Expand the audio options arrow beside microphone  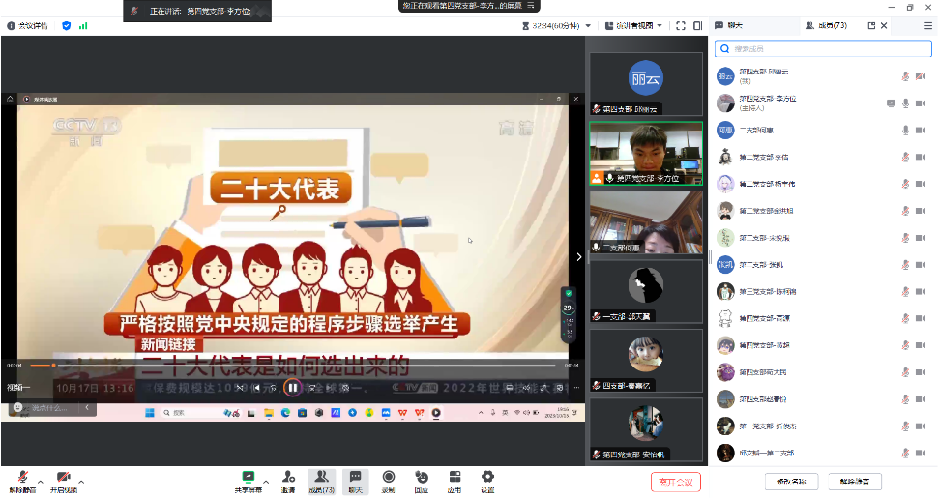click(40, 481)
